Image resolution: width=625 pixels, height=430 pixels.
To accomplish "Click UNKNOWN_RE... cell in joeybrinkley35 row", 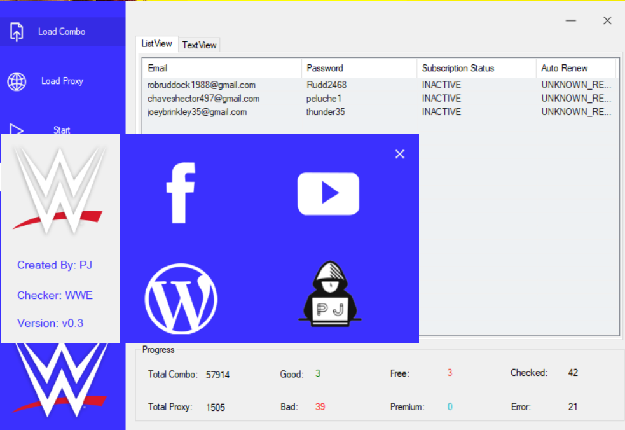I will coord(576,112).
